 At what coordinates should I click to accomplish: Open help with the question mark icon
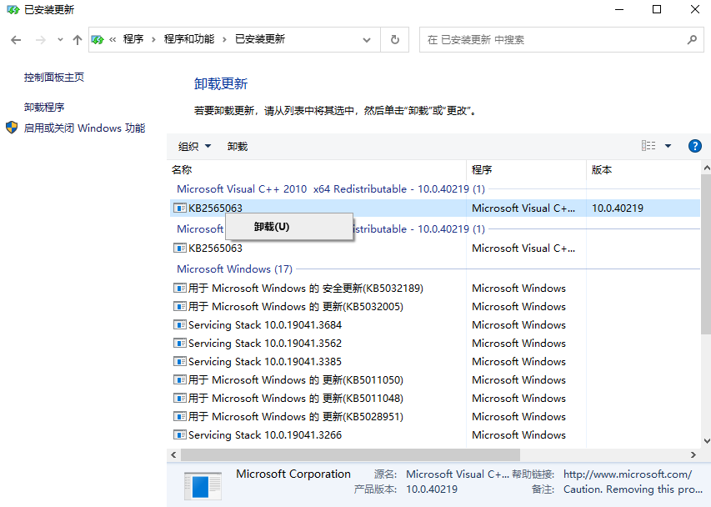coord(694,146)
